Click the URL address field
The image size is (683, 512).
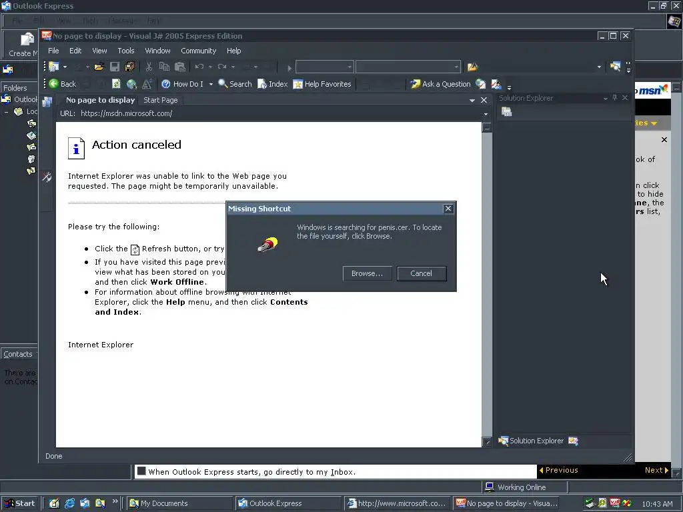[x=279, y=113]
